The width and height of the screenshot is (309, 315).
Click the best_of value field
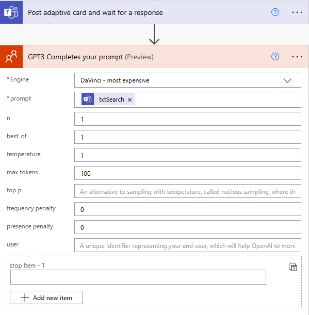(x=188, y=137)
